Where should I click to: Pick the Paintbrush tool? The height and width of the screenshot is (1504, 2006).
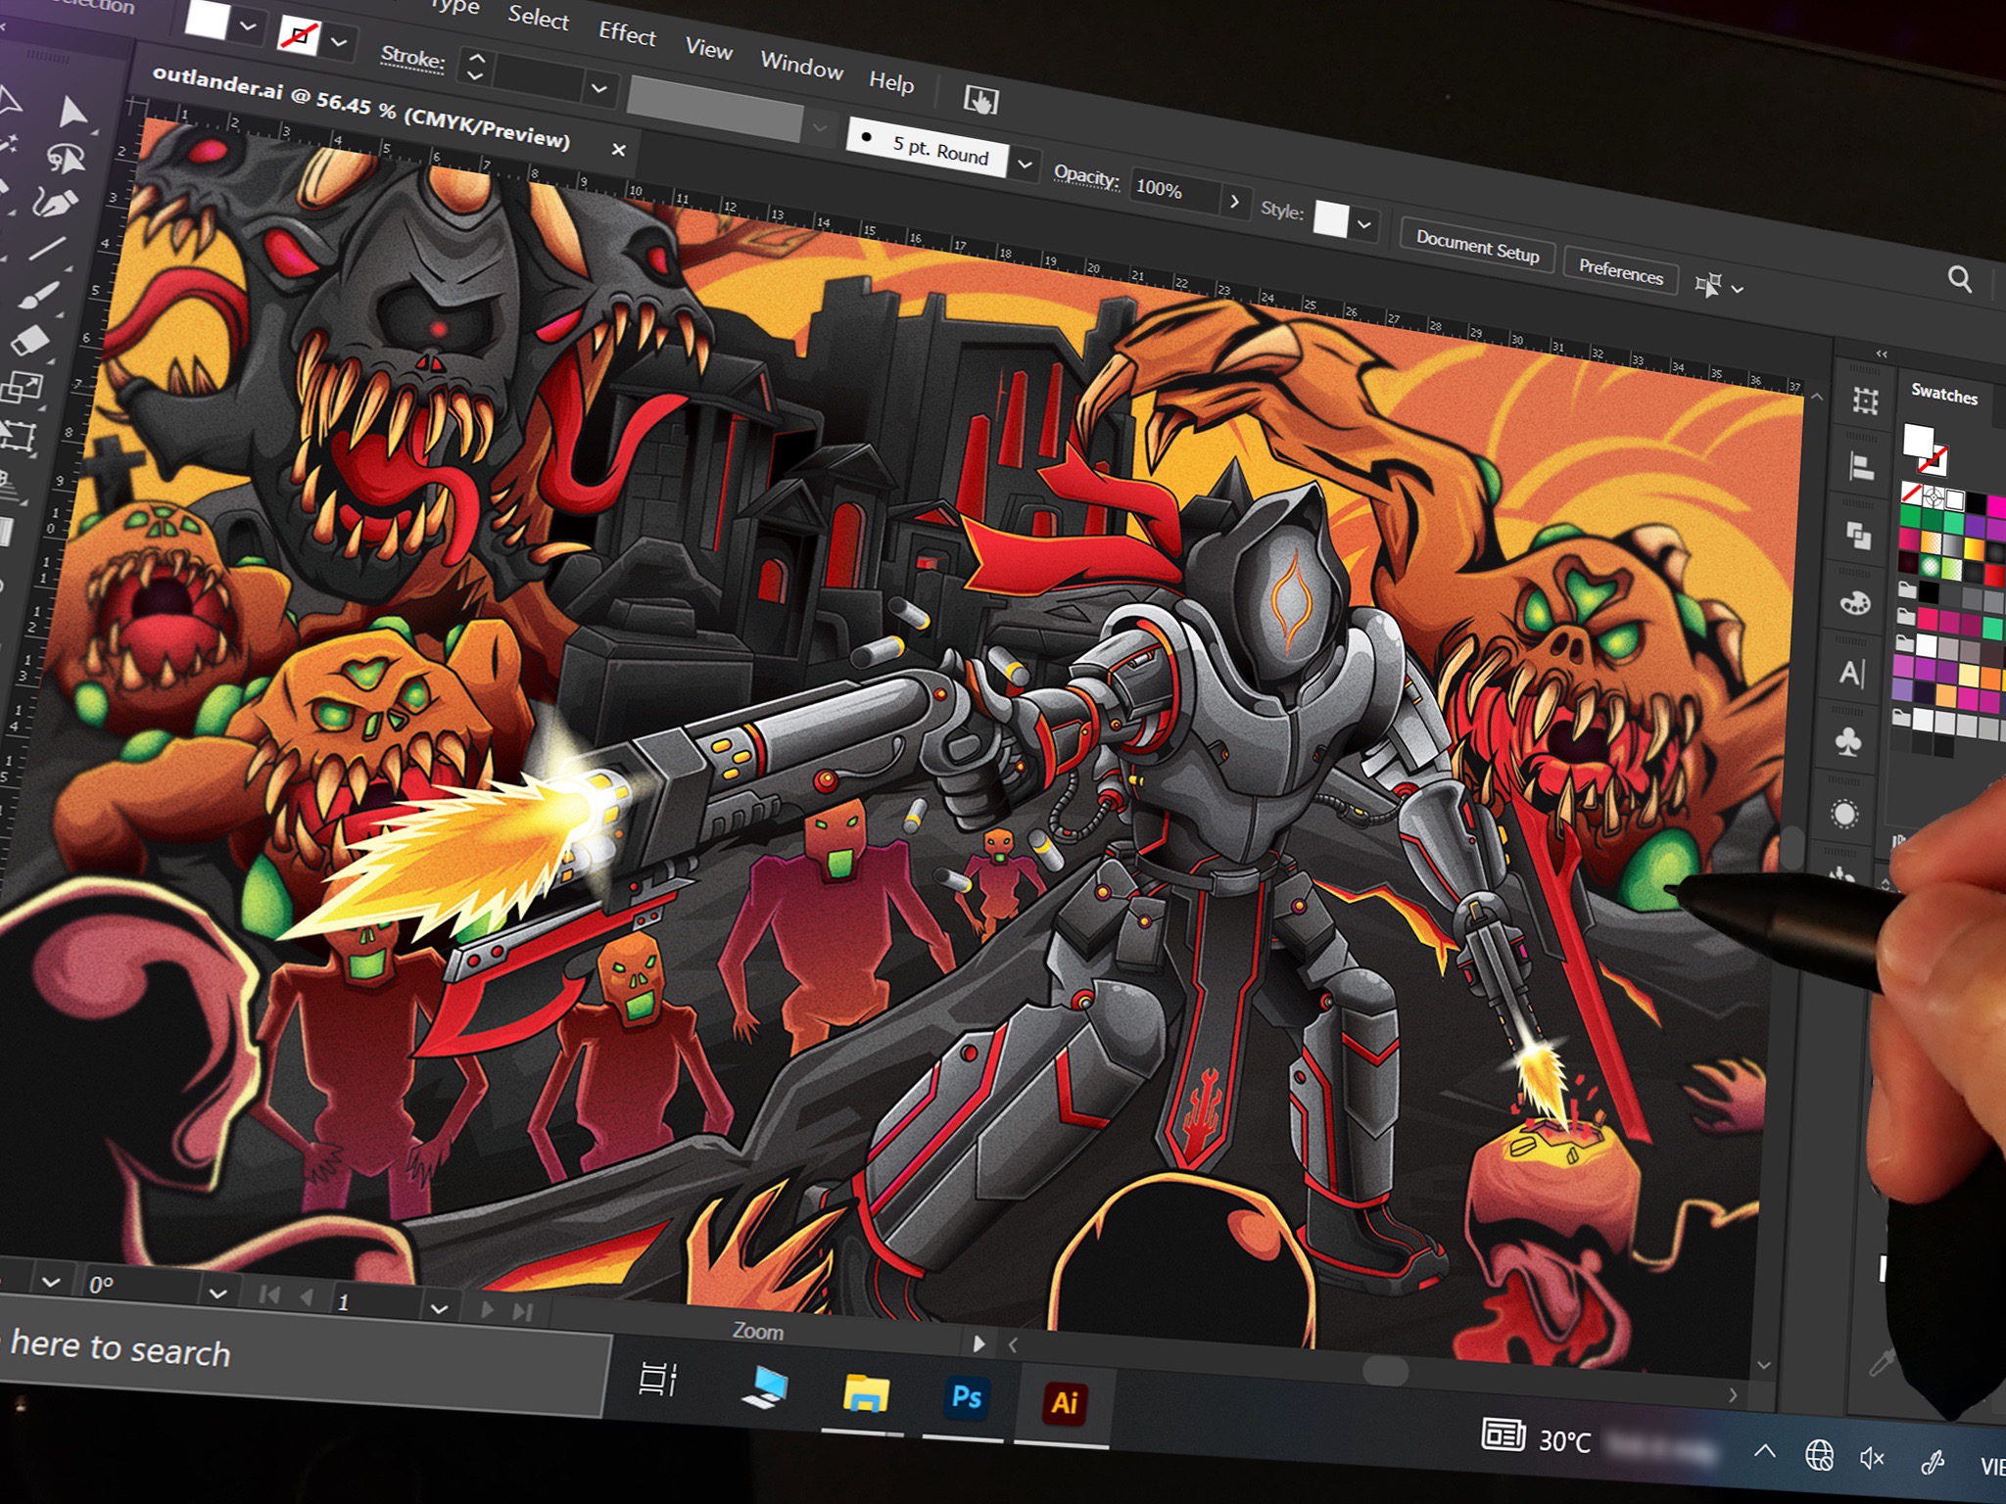click(39, 295)
